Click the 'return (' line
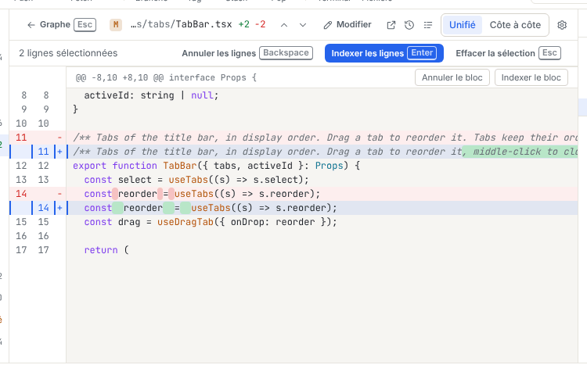Screen dimensions: 587x372 coord(322,250)
